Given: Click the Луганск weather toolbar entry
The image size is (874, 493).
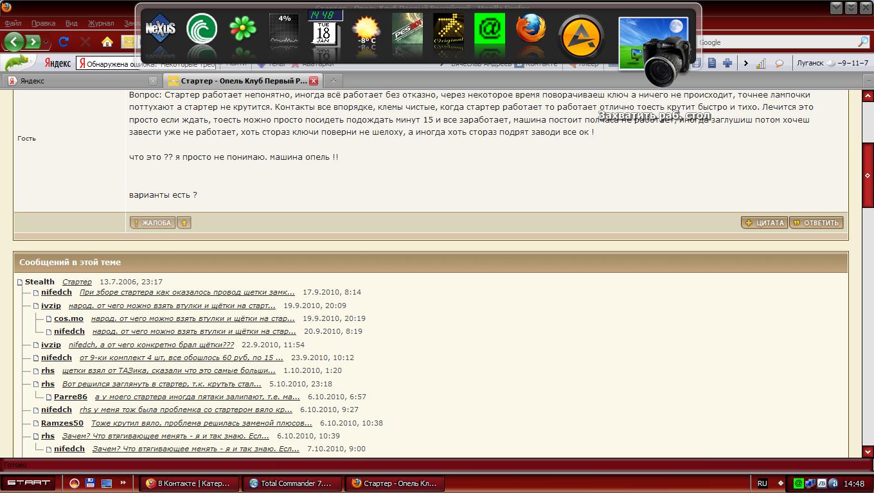Looking at the screenshot, I should [x=832, y=63].
